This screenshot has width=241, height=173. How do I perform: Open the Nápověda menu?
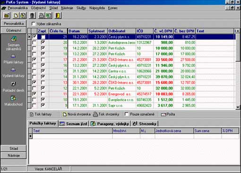coord(97,8)
